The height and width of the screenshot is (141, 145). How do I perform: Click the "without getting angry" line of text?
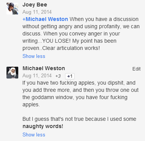coord(81,26)
